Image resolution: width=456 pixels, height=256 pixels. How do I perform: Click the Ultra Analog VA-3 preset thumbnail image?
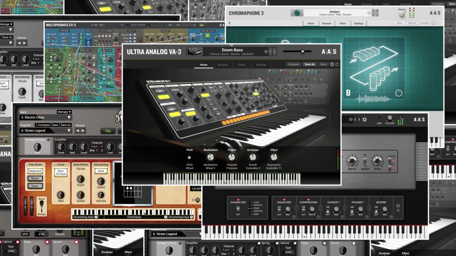195,52
